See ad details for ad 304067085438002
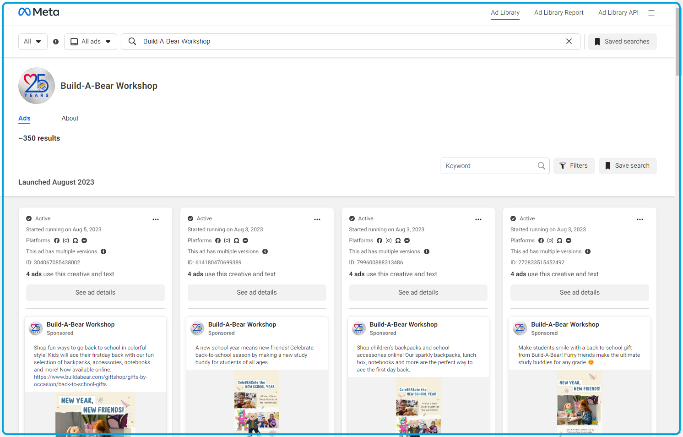683x437 pixels. coord(95,293)
